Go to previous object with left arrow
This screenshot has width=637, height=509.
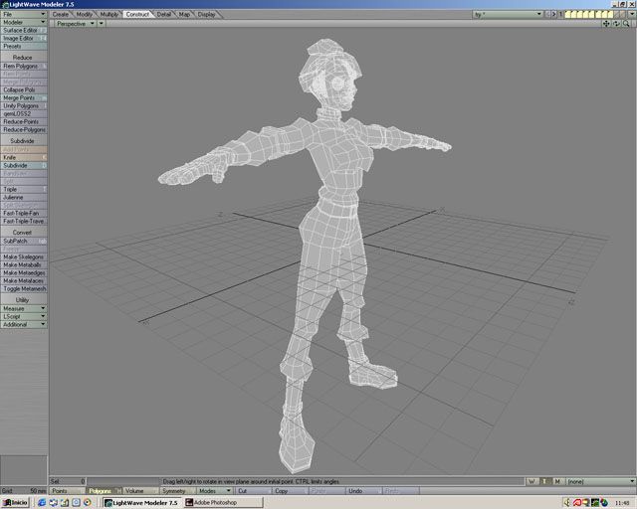pos(547,14)
